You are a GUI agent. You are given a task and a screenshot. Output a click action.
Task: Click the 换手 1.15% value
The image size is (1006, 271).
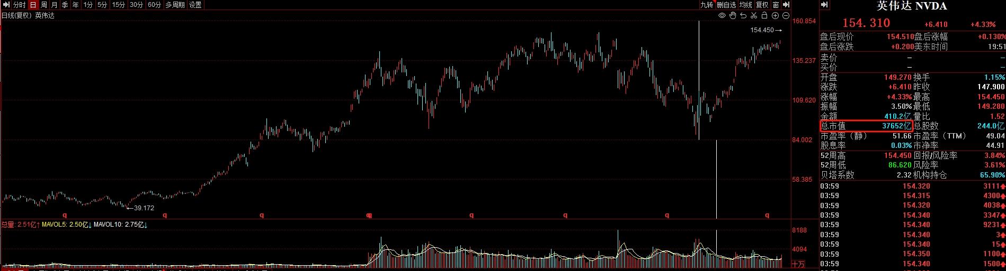click(x=994, y=77)
